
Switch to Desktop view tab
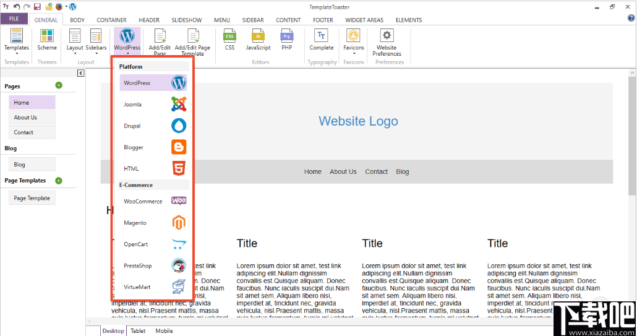[113, 330]
